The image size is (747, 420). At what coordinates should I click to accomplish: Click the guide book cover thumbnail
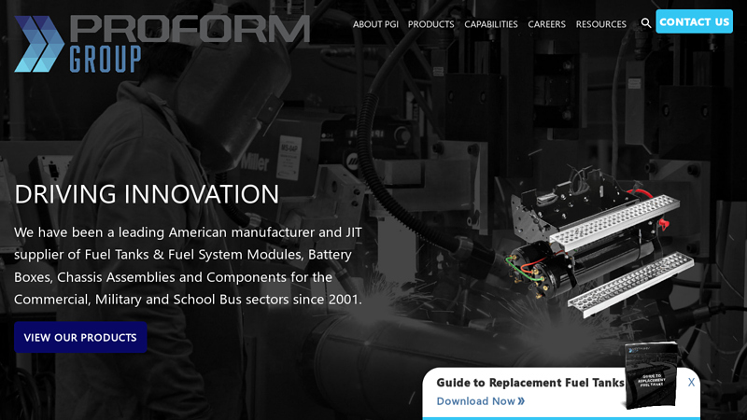tap(651, 375)
